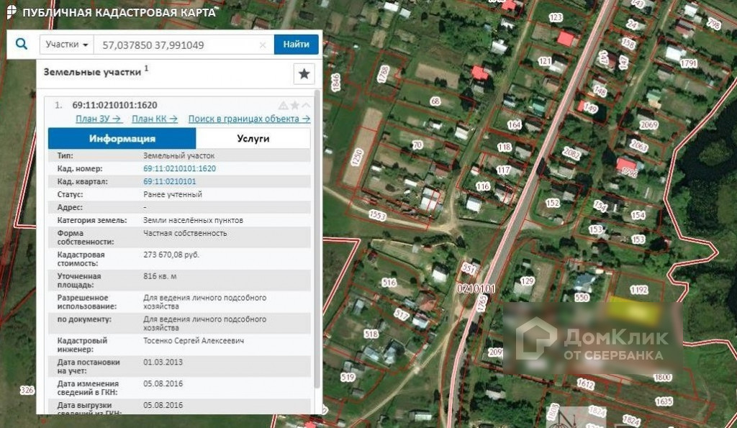Click the small star icon on result row

(294, 105)
